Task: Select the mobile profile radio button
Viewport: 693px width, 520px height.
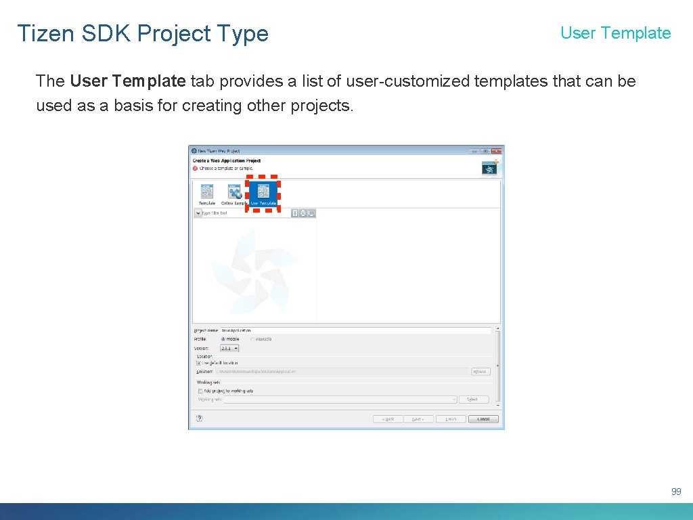Action: pos(223,339)
